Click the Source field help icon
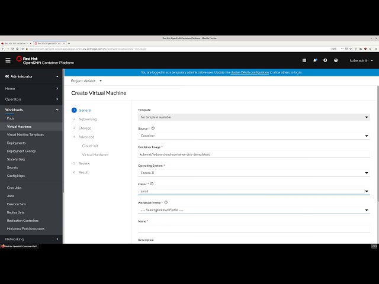 153,128
